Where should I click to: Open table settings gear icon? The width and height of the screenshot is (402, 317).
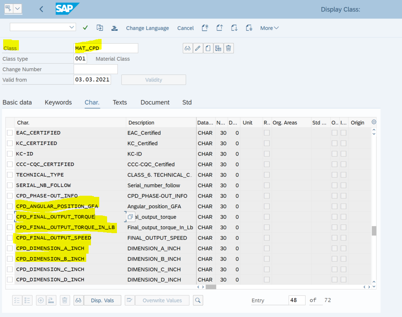pos(374,122)
